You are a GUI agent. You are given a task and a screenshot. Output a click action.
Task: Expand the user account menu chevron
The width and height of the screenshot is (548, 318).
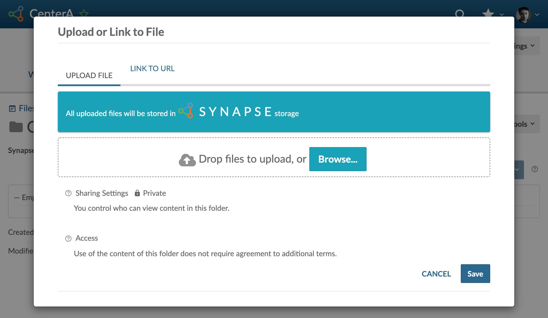click(x=537, y=15)
